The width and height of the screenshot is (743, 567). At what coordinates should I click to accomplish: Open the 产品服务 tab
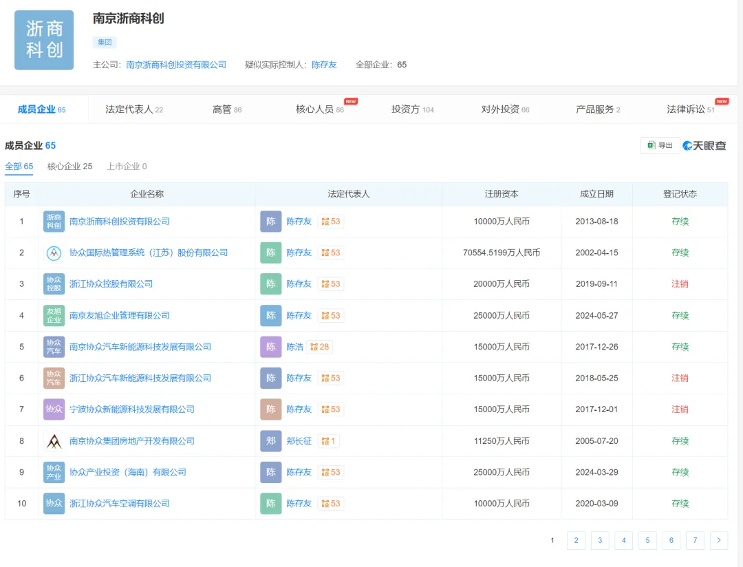(x=598, y=109)
